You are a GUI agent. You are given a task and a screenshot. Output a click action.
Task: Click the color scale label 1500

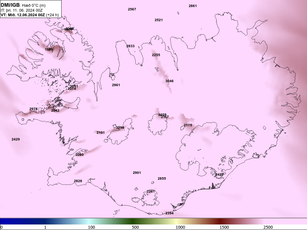(224, 227)
